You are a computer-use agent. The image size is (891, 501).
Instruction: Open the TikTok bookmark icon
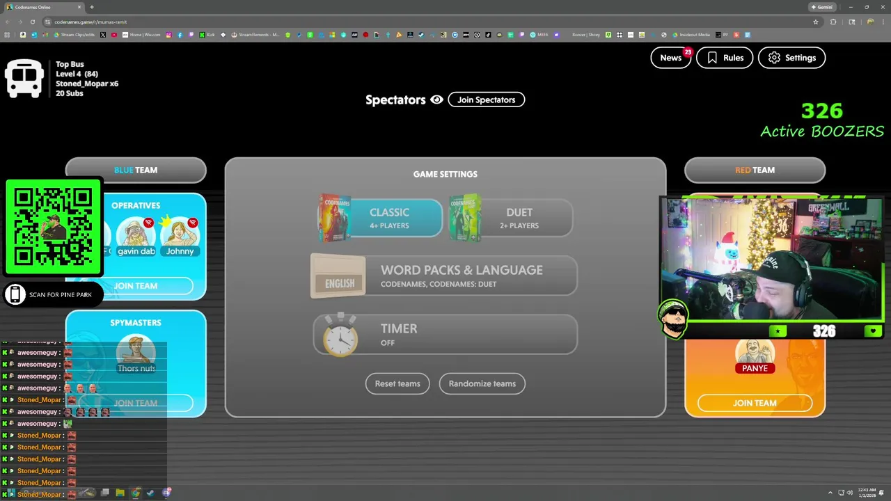(488, 35)
